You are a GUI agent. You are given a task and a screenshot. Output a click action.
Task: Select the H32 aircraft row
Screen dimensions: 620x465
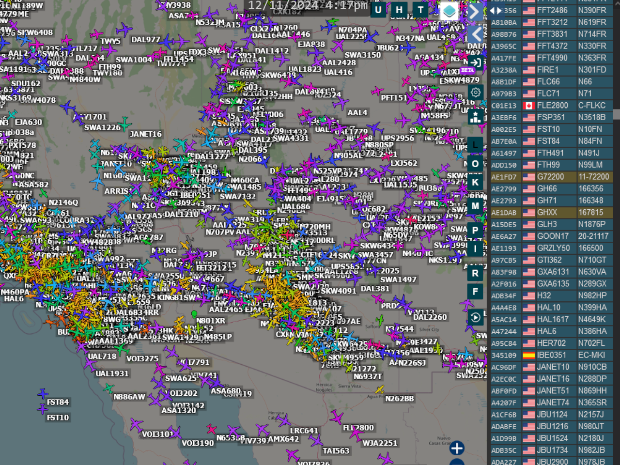click(551, 295)
